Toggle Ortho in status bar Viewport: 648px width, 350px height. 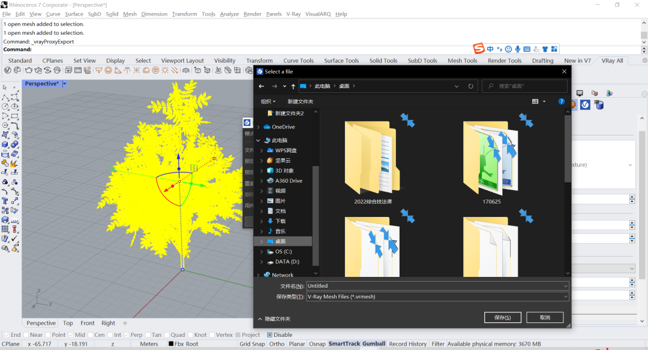277,344
